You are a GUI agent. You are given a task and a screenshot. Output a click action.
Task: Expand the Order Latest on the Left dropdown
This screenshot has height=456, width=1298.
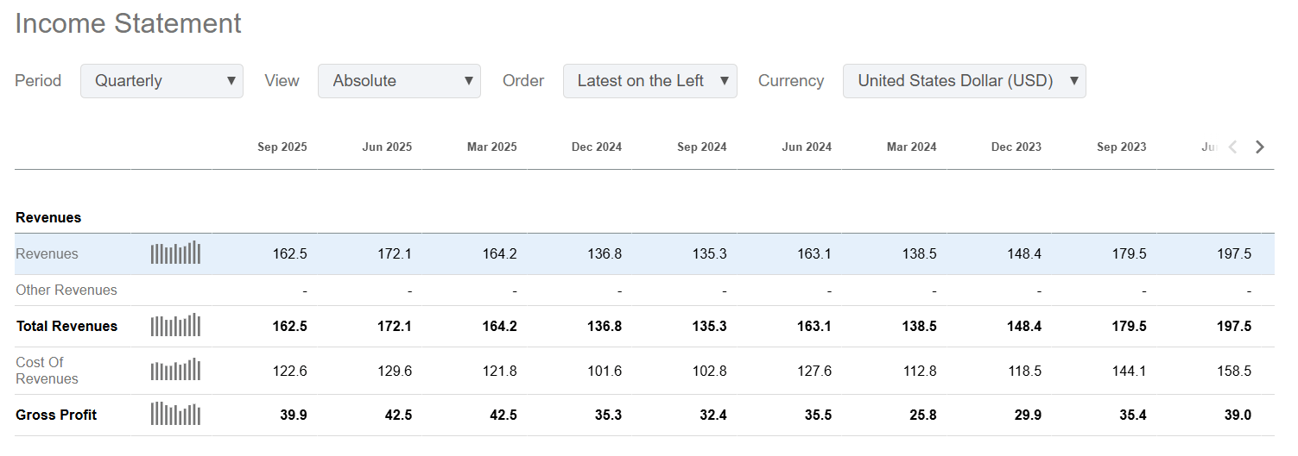[649, 81]
